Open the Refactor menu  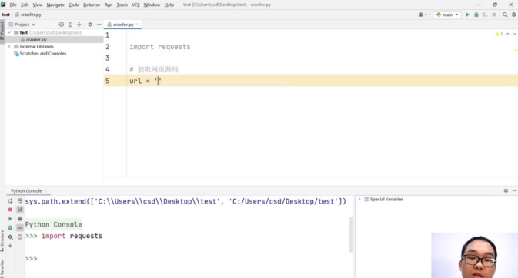click(x=92, y=5)
